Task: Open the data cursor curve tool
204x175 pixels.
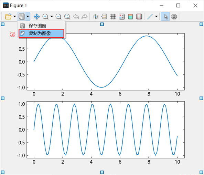Action: coord(96,17)
